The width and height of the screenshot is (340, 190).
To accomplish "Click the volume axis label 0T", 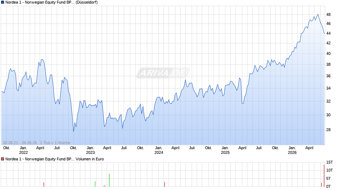I will coord(328,186).
